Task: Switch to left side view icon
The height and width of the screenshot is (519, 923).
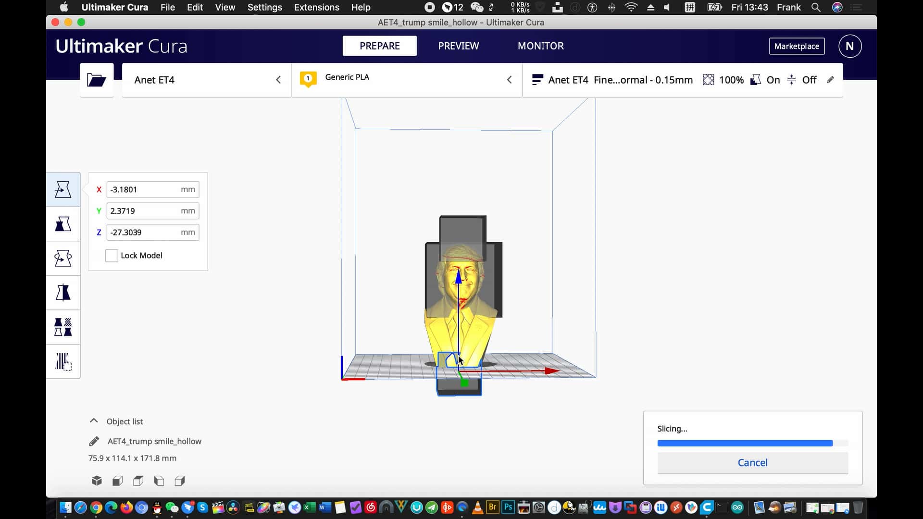Action: click(159, 481)
